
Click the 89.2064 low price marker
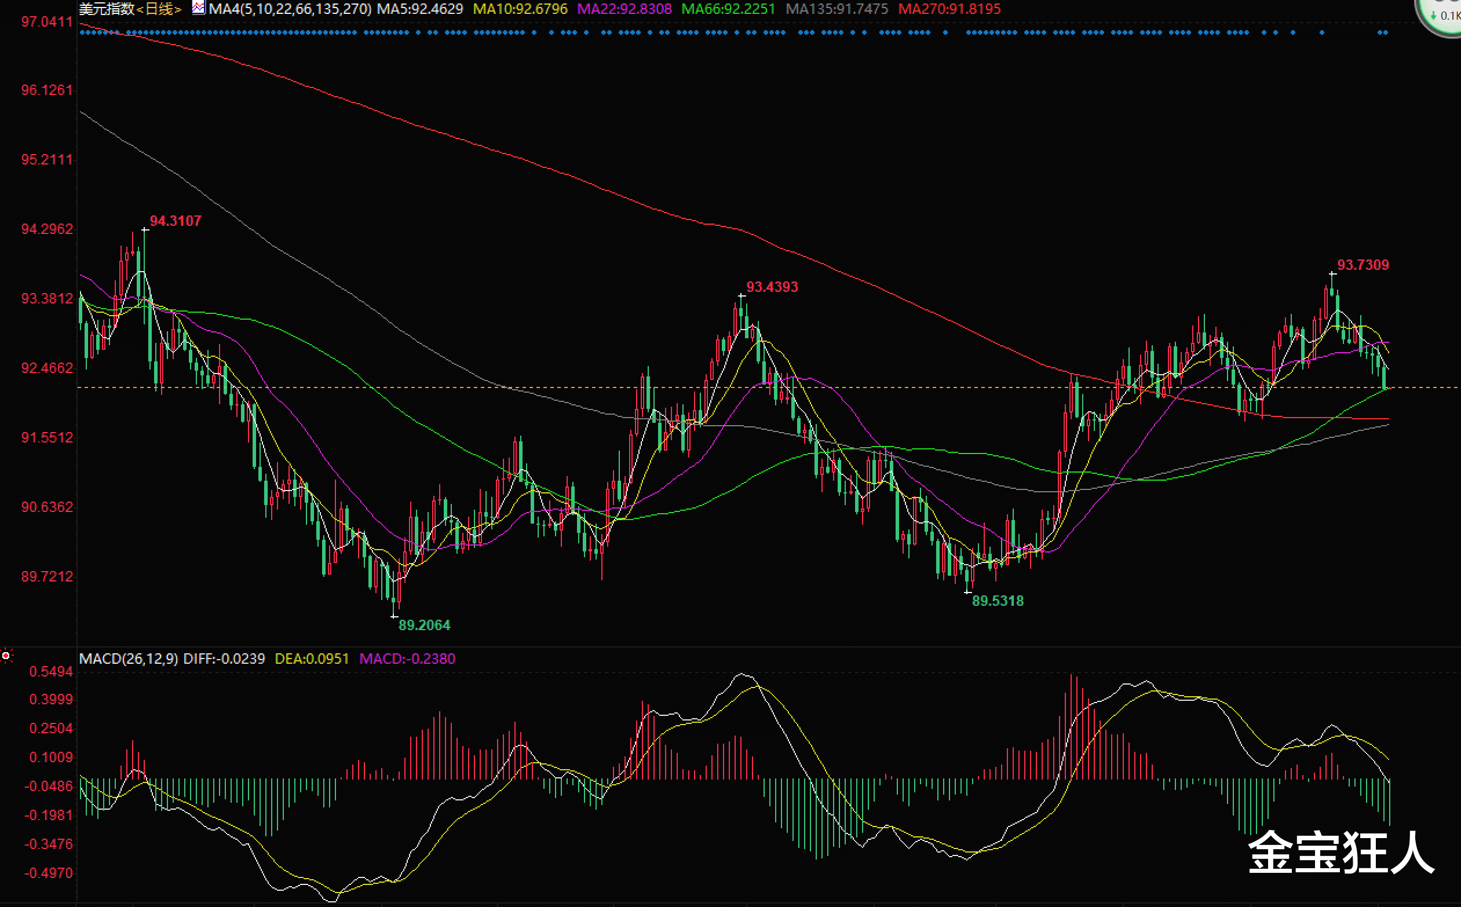click(x=424, y=625)
